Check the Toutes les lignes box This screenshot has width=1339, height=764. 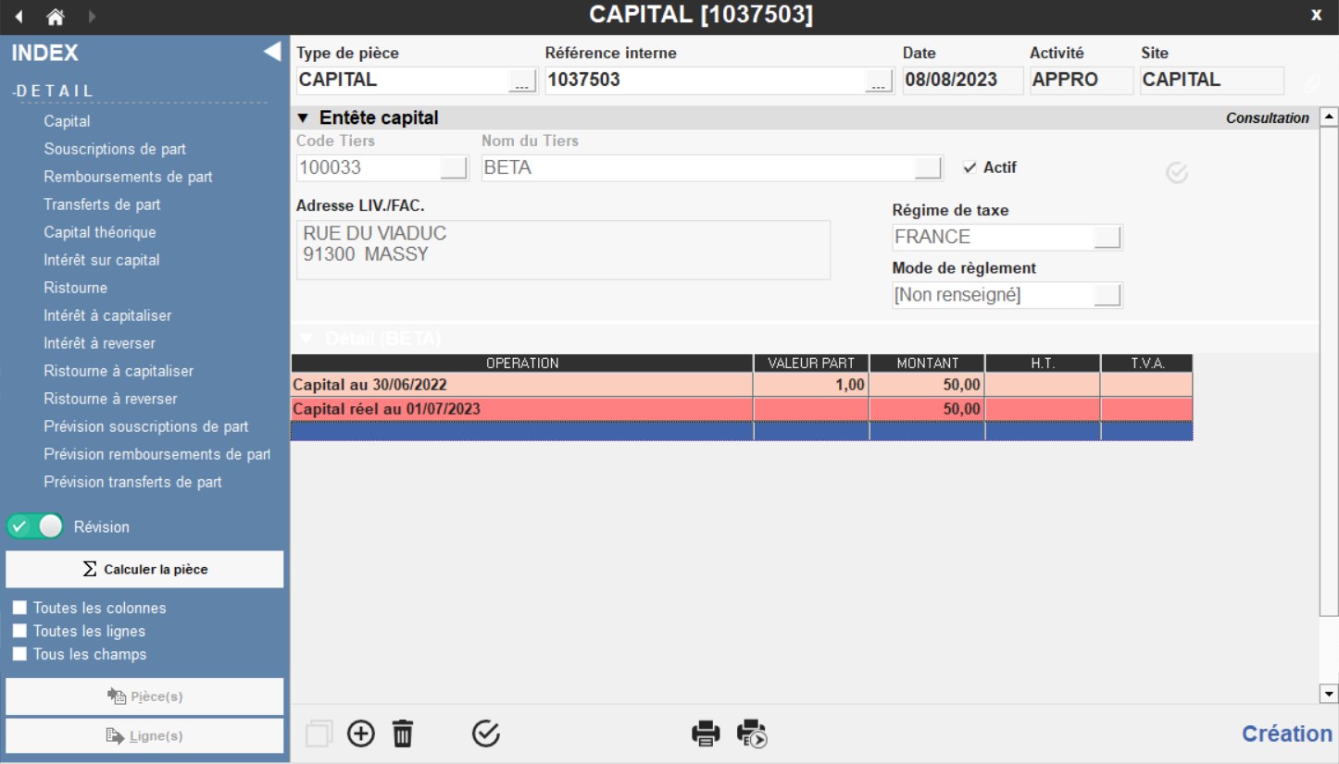coord(19,632)
